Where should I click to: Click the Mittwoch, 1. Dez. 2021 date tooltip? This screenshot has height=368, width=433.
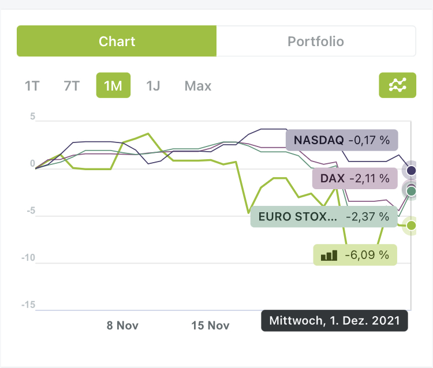(334, 320)
